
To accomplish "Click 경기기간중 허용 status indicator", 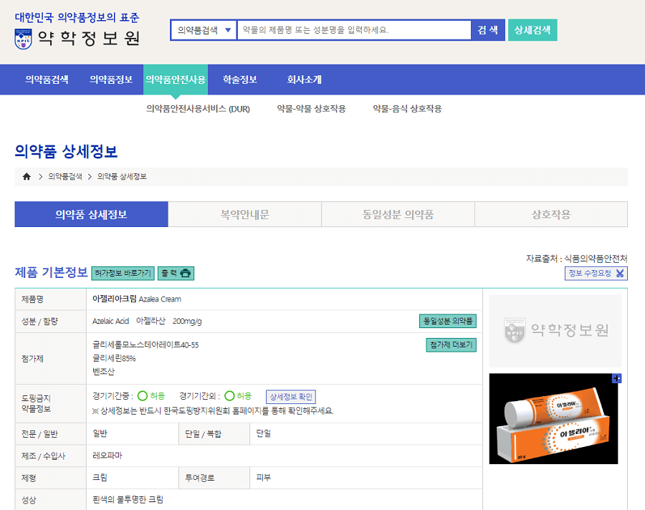I will [x=151, y=395].
